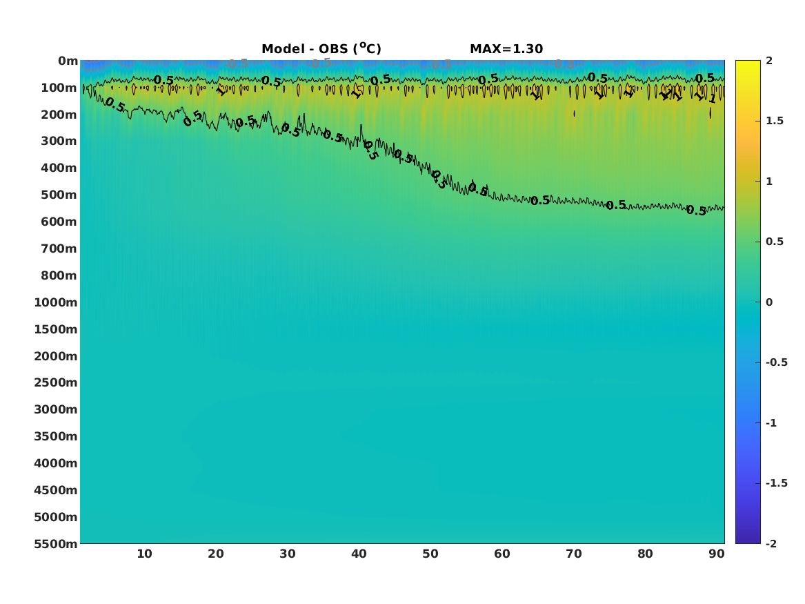Click the x-axis tick label "70"

[573, 554]
